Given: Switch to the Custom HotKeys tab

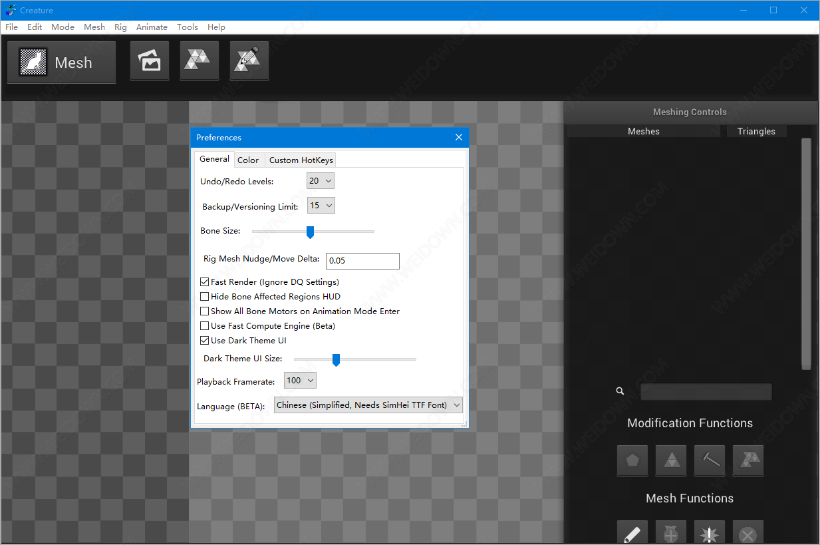Looking at the screenshot, I should (301, 160).
